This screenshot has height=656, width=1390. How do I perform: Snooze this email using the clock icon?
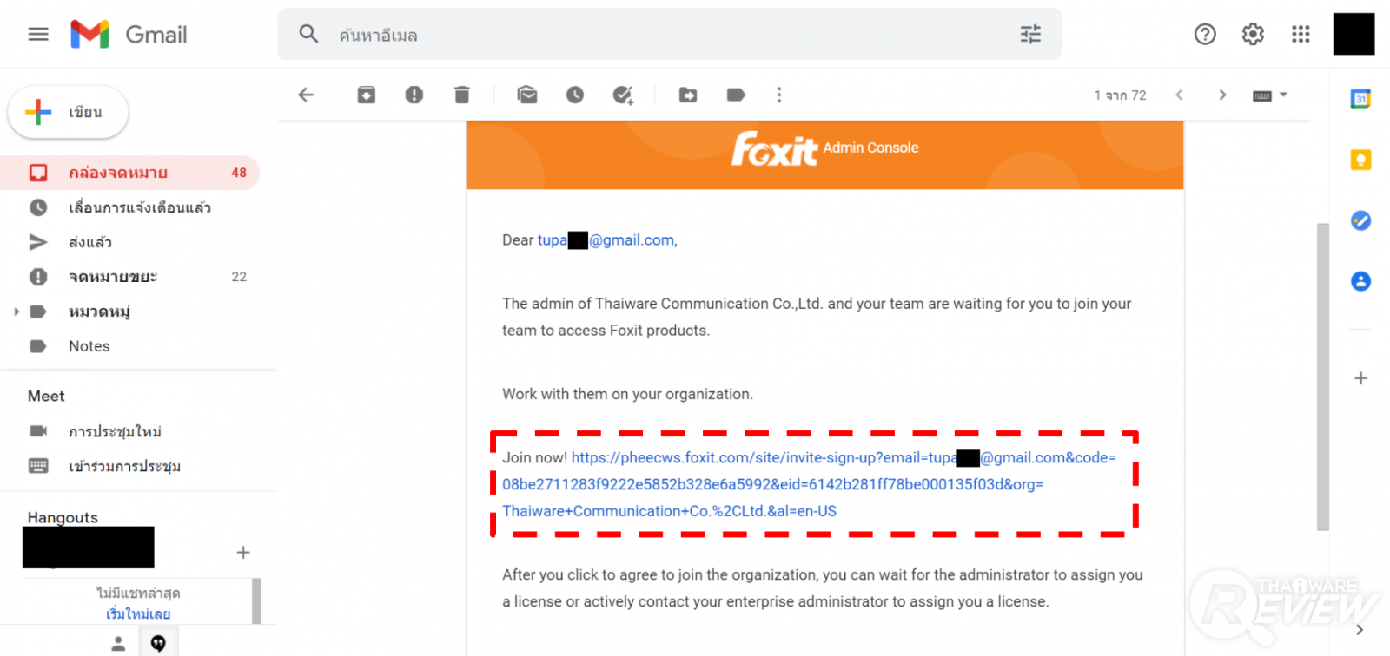click(x=575, y=95)
